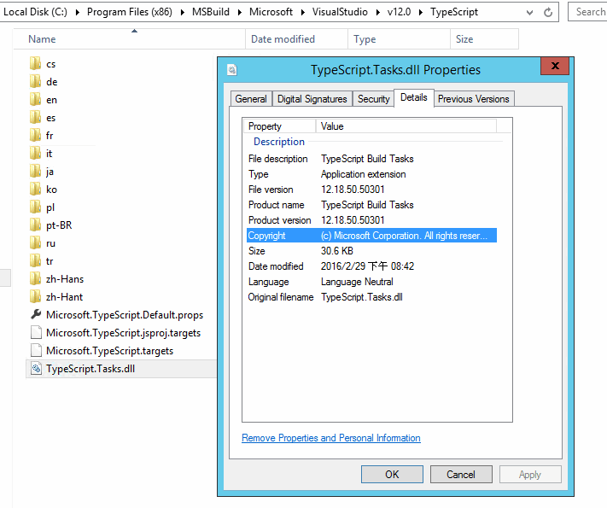
Task: Click the wrench icon of Microsoft.TypeScript.Default.props
Action: (36, 314)
